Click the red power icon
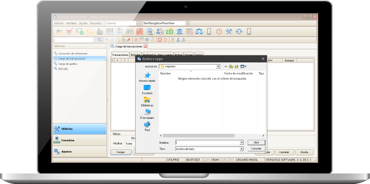This screenshot has width=370, height=184. 165,40
